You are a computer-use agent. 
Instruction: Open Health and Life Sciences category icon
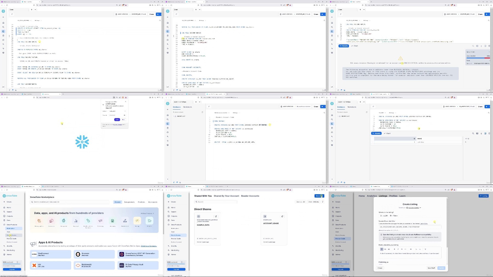point(88,221)
